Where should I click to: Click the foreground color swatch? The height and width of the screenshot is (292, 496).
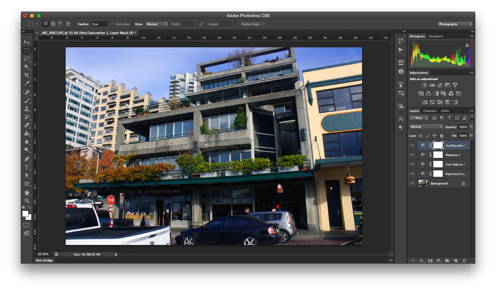tap(25, 214)
